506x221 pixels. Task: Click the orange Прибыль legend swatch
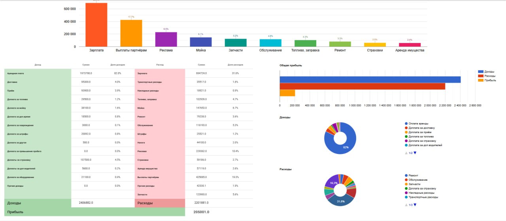(x=481, y=80)
